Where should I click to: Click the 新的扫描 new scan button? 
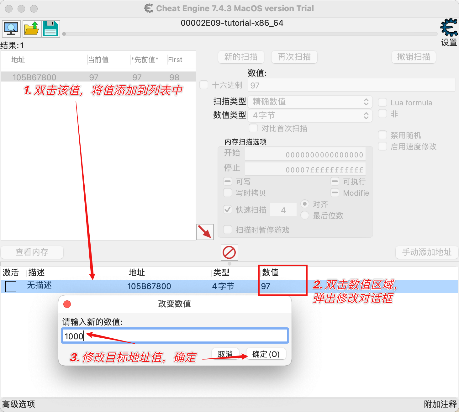coord(241,57)
